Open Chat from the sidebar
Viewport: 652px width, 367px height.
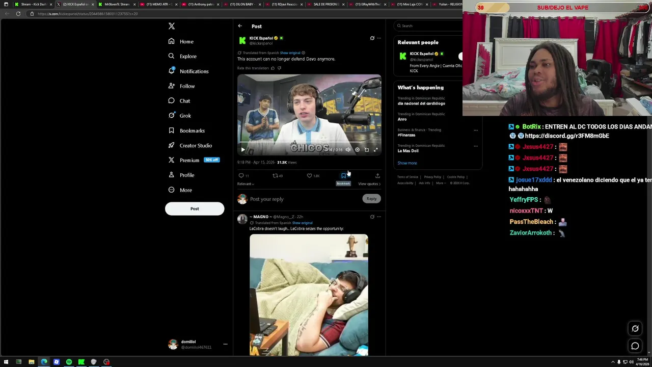(x=179, y=101)
